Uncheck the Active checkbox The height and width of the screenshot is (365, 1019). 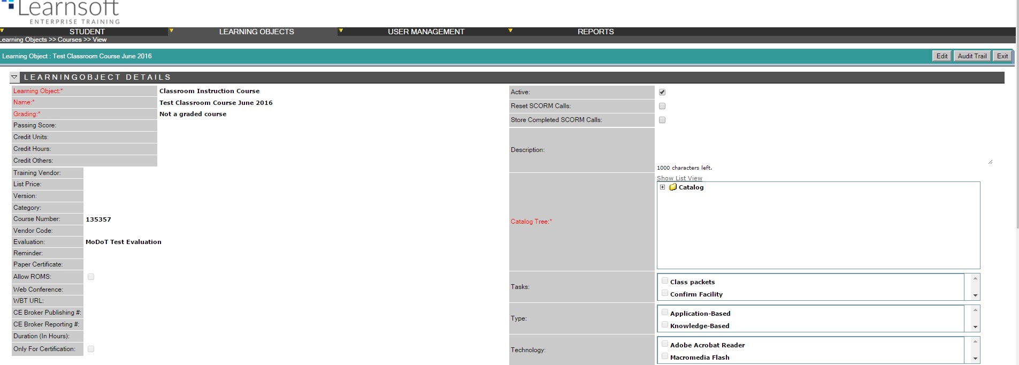[662, 92]
